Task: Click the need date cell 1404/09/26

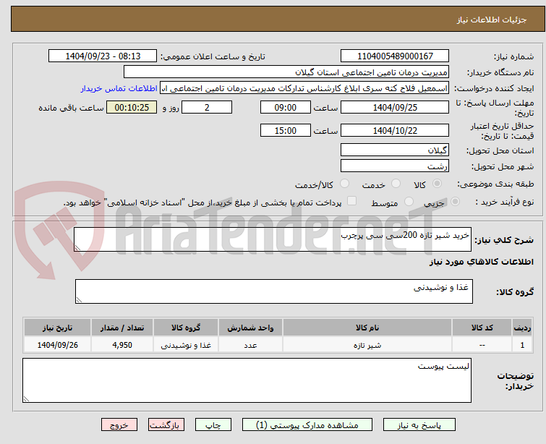Action: [58, 345]
